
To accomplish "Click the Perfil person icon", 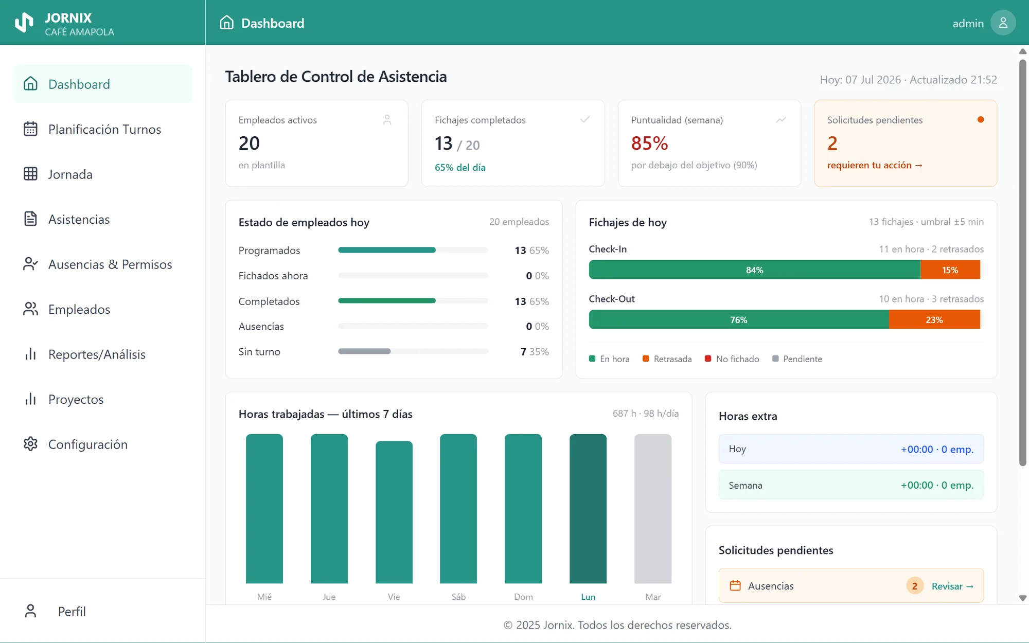I will [30, 611].
